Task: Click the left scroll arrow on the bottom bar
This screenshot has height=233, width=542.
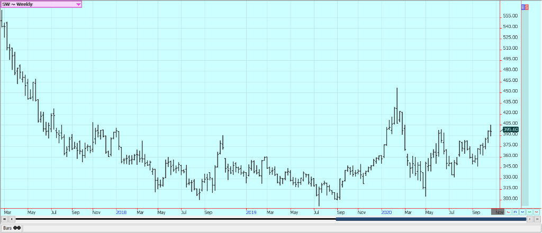Action: pos(12,219)
